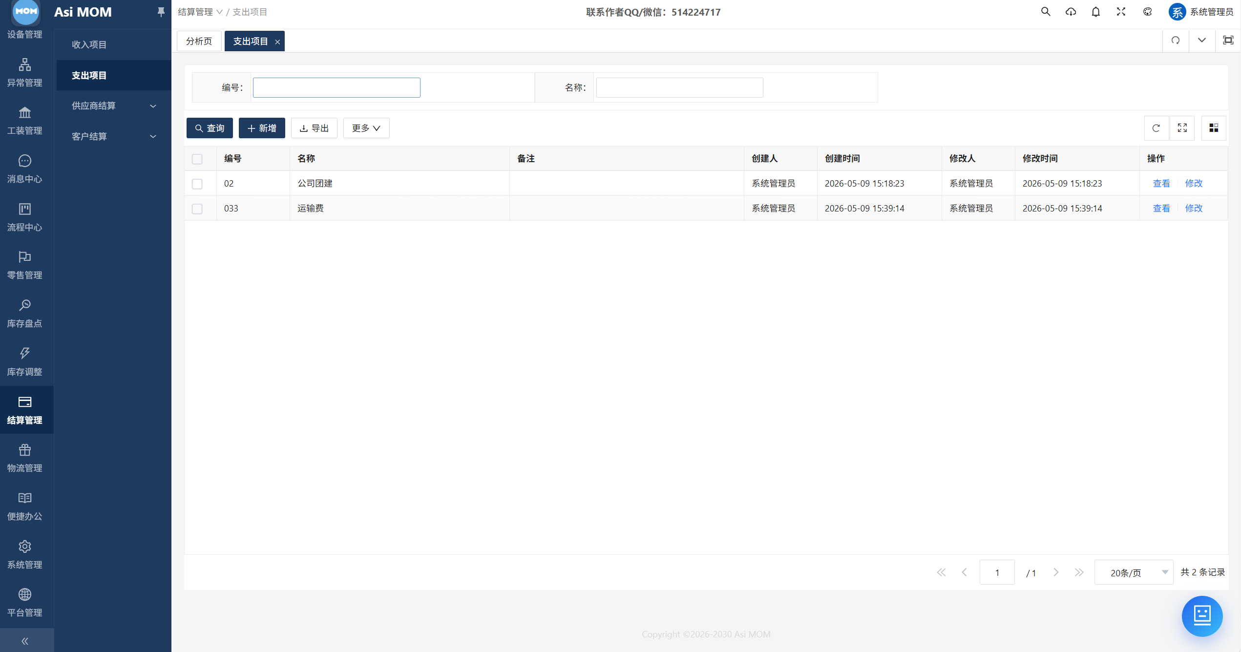1241x652 pixels.
Task: Click the pin icon beside Asi MOM
Action: pos(161,12)
